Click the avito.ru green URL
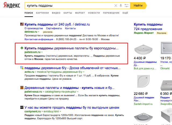Image resolution: width=172 pixels, height=125 pixels. coord(29,72)
